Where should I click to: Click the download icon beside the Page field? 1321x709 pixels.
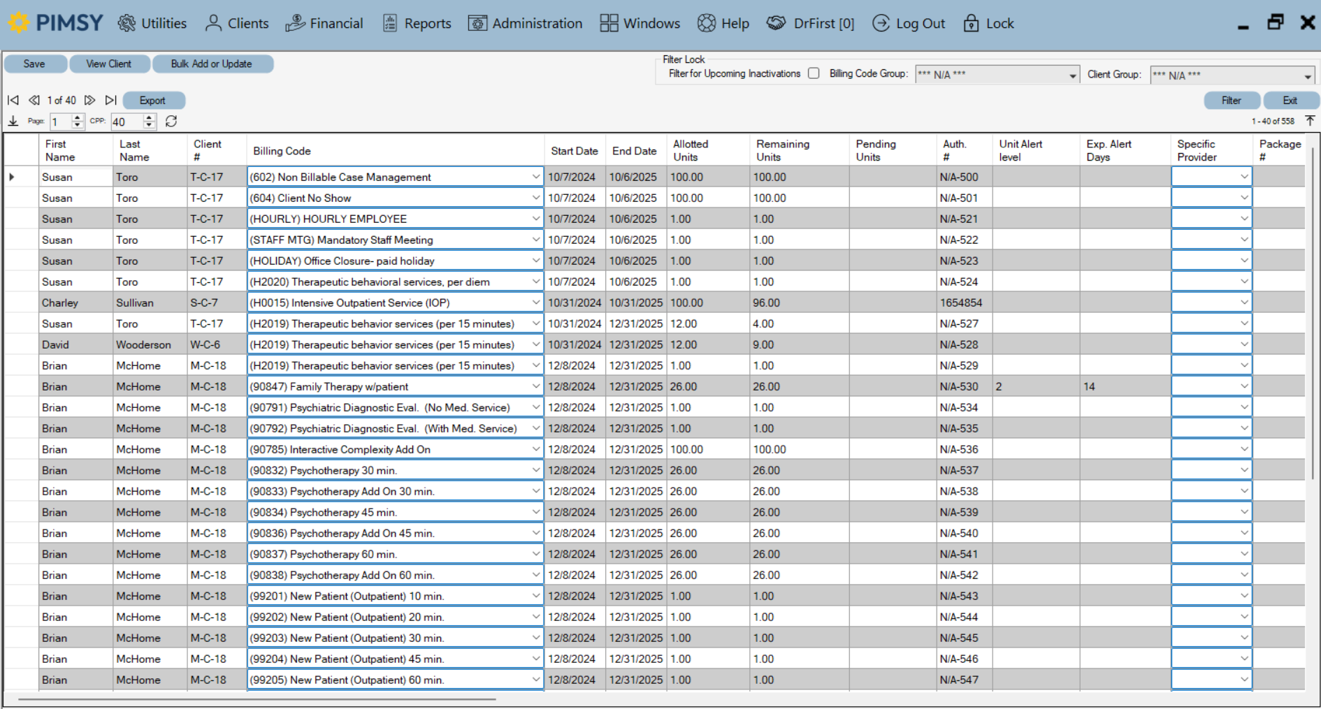coord(13,121)
